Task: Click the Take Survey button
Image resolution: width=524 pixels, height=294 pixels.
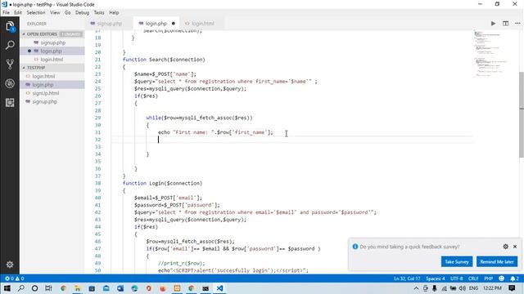Action: [x=457, y=261]
